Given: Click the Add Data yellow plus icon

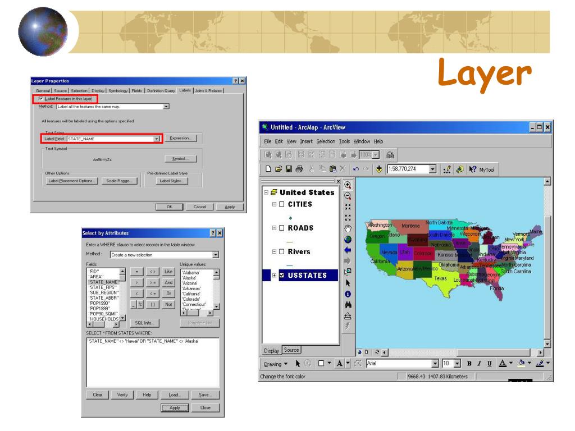Looking at the screenshot, I should [379, 169].
